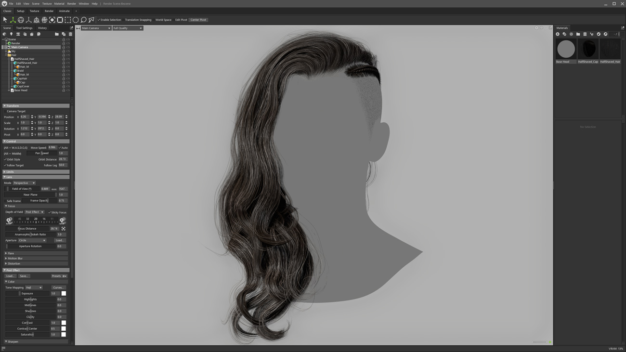Screen dimensions: 626x352
Task: Pop out the Scene panel
Action: click(71, 28)
